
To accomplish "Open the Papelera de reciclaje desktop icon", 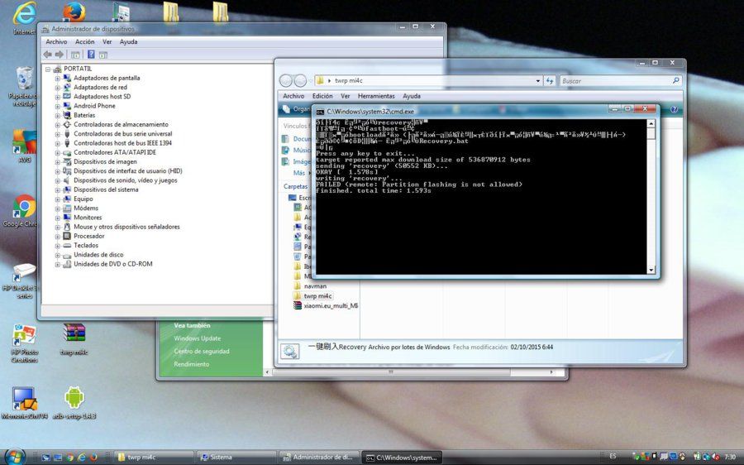I will coord(24,86).
